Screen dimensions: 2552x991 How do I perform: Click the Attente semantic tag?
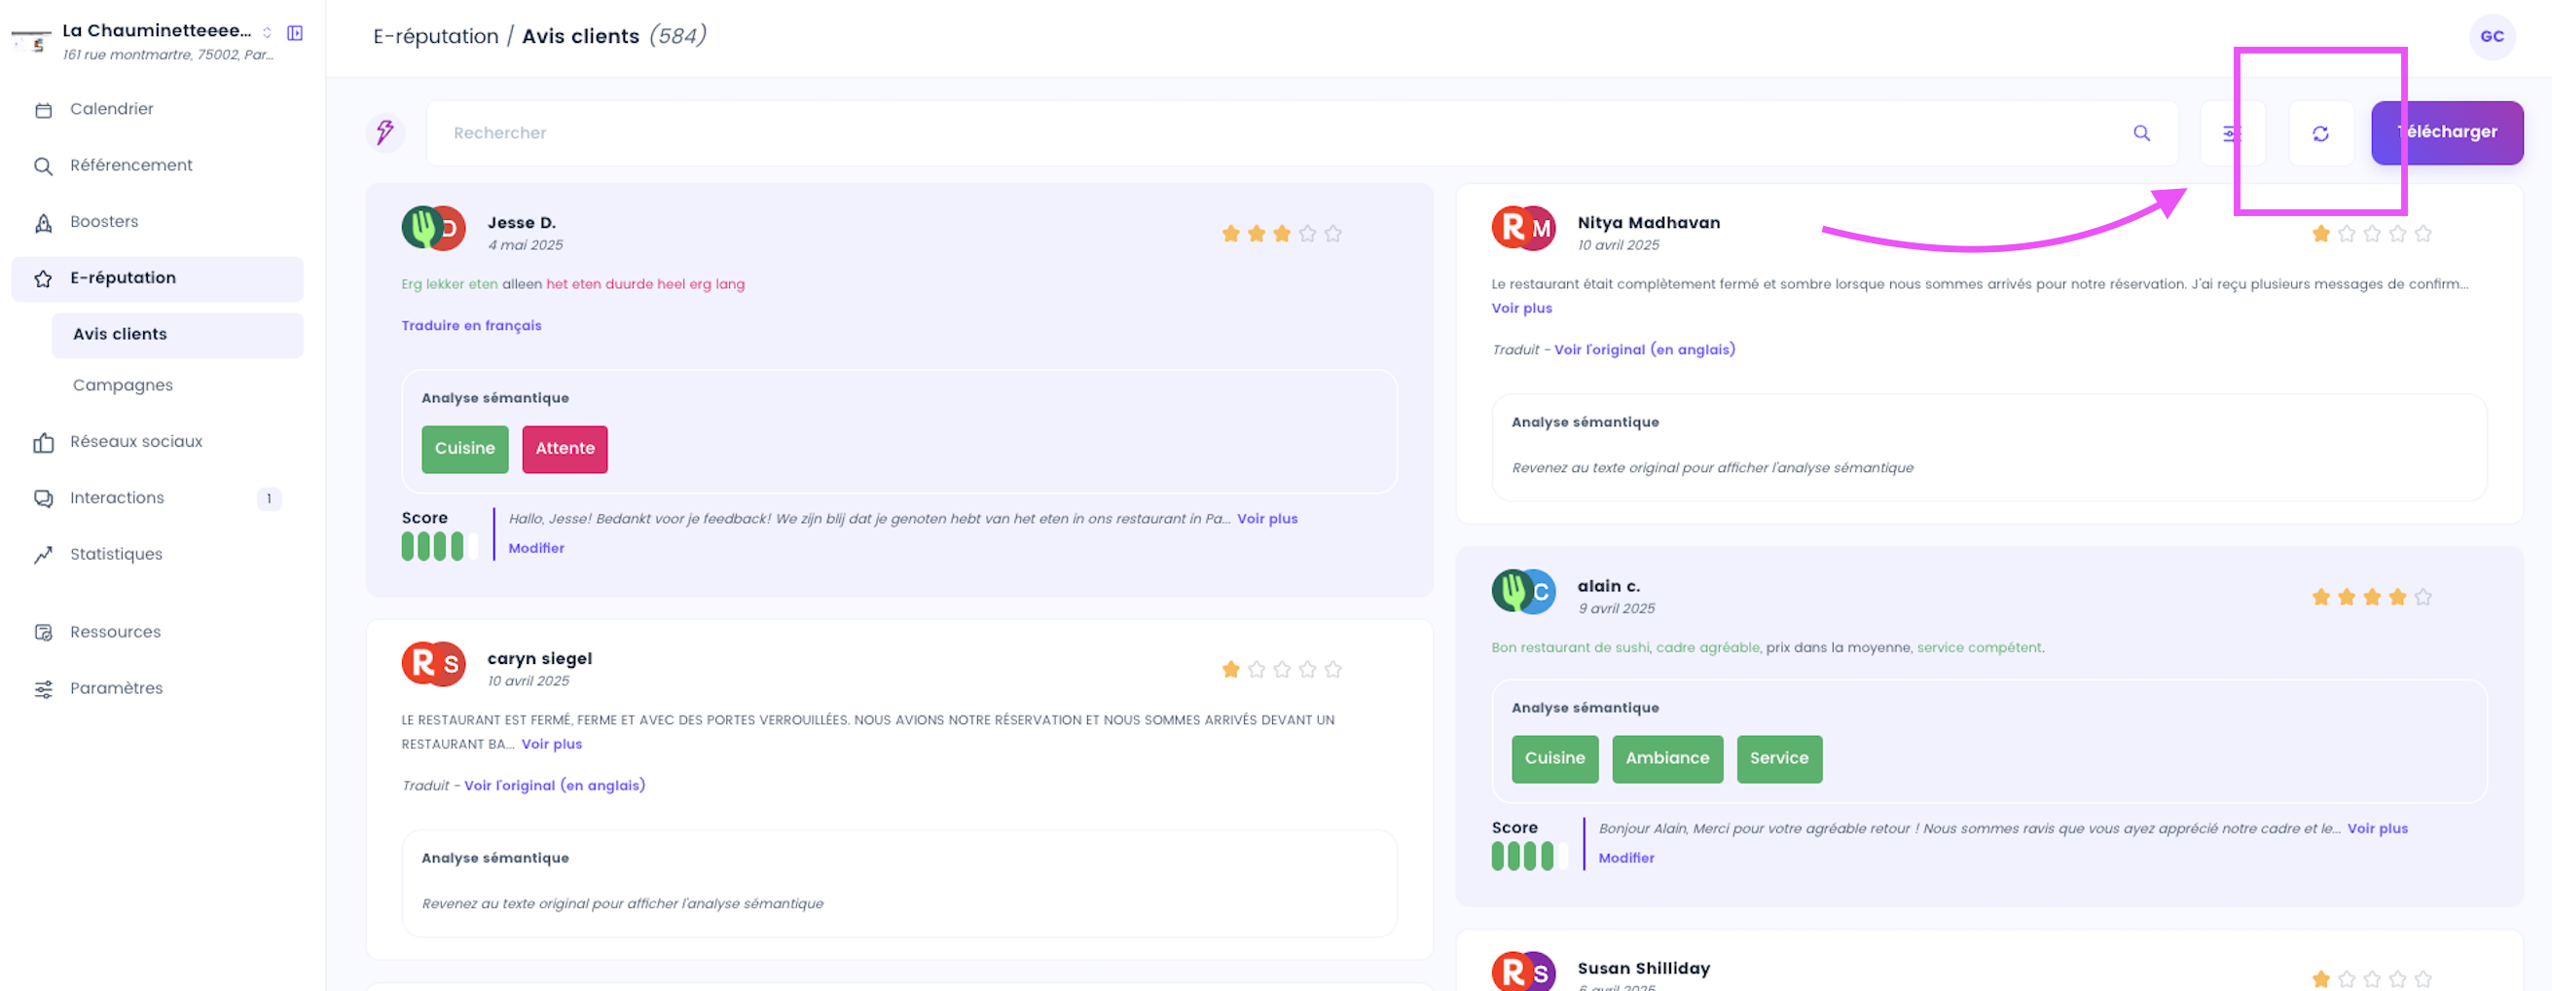565,449
